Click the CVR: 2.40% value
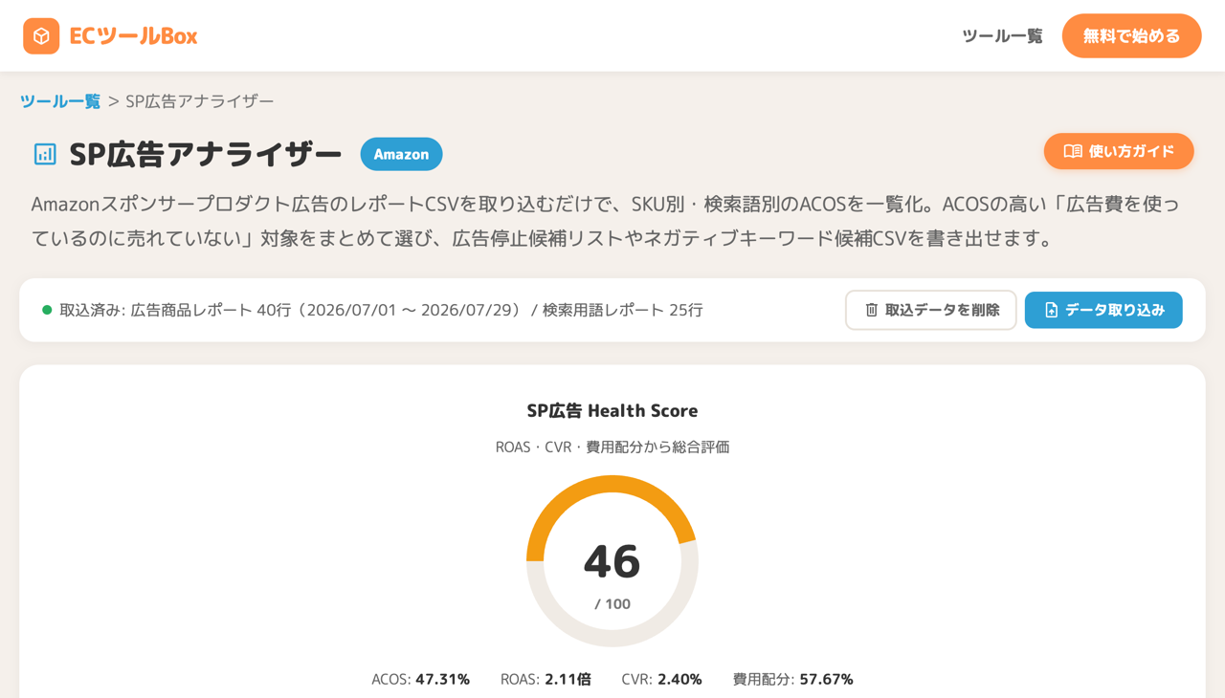The height and width of the screenshot is (698, 1225). click(661, 679)
